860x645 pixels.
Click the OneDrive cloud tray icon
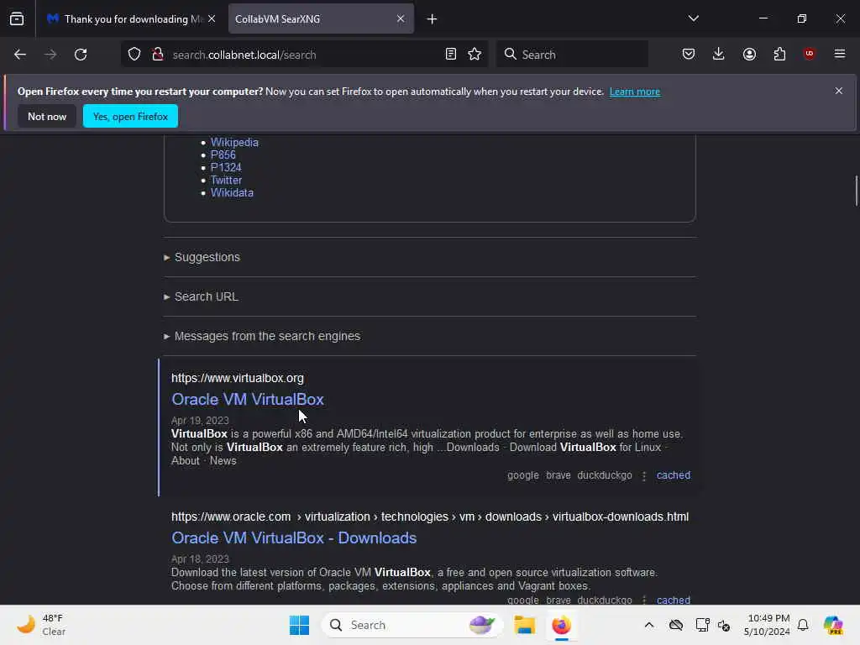[676, 625]
